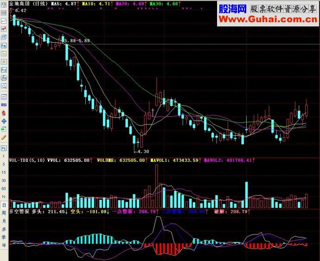Select the yearly 年 period
The width and height of the screenshot is (320, 261).
pyautogui.click(x=4, y=245)
